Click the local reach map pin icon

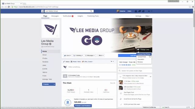(68, 102)
